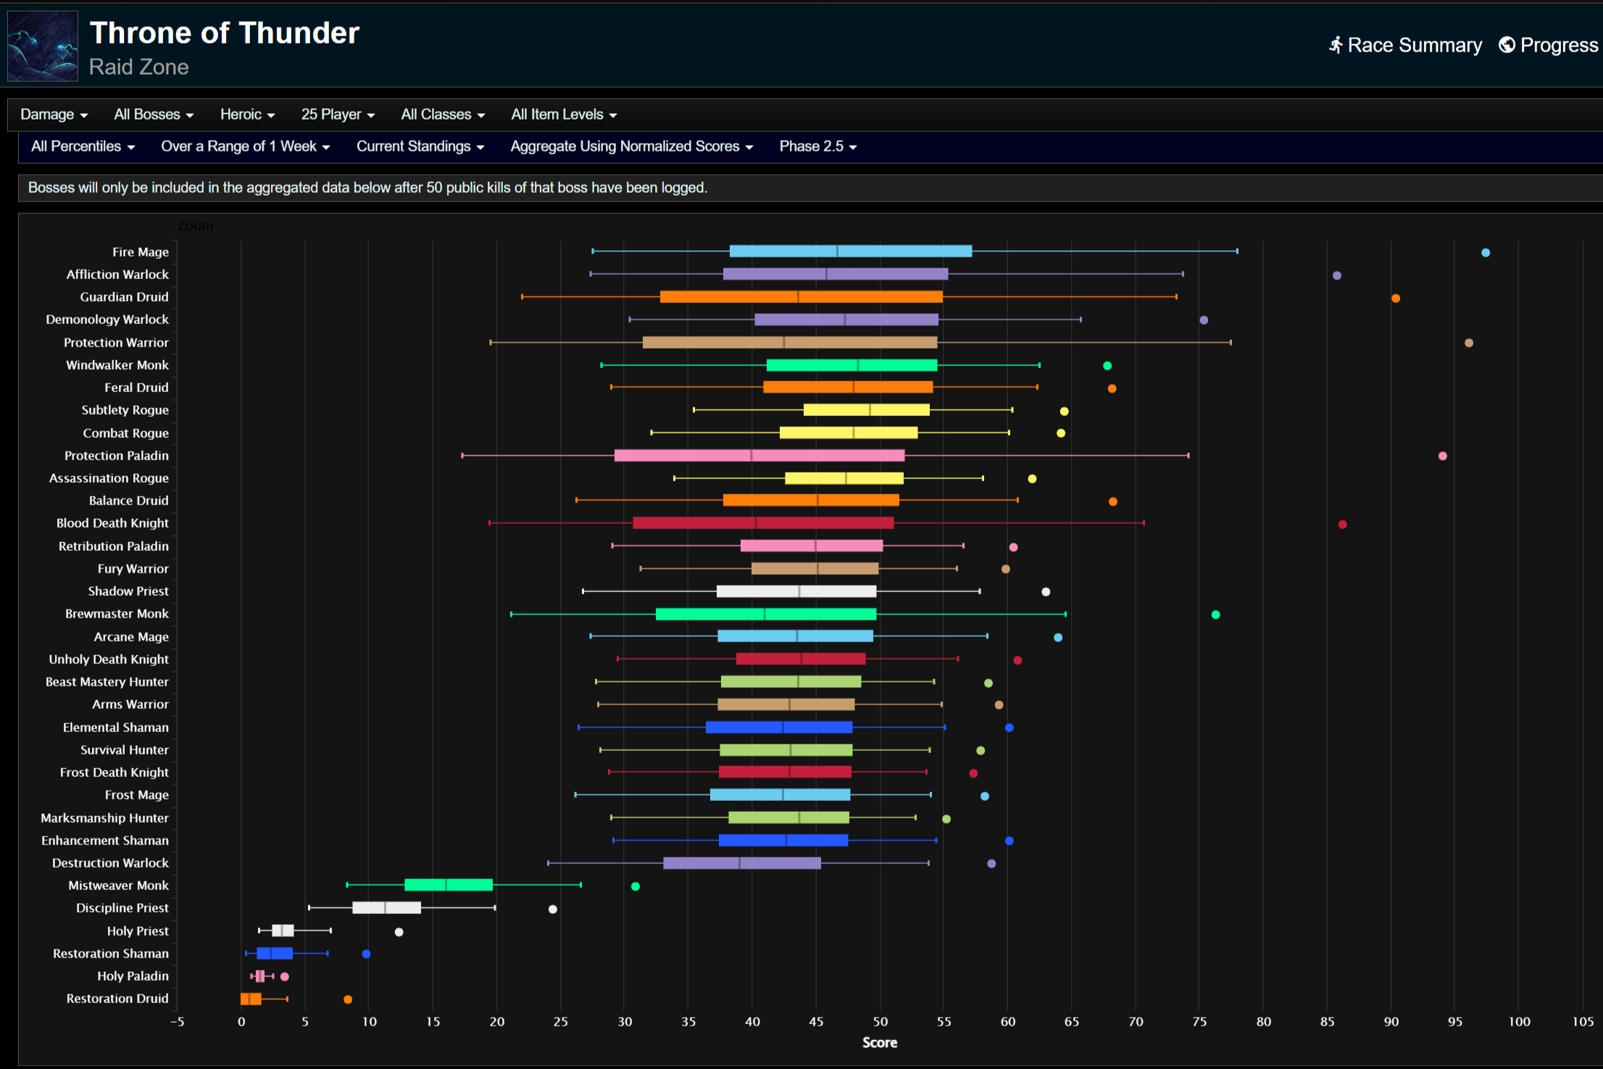The width and height of the screenshot is (1603, 1069).
Task: Open the Damage metric dropdown
Action: point(54,115)
